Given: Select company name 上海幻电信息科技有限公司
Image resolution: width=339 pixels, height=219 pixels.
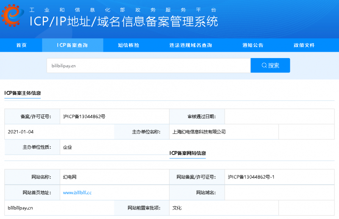Looking at the screenshot, I should coord(199,132).
